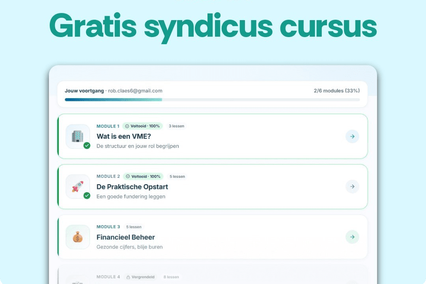The image size is (426, 284).
Task: Click the MODULE 4 label
Action: point(108,277)
